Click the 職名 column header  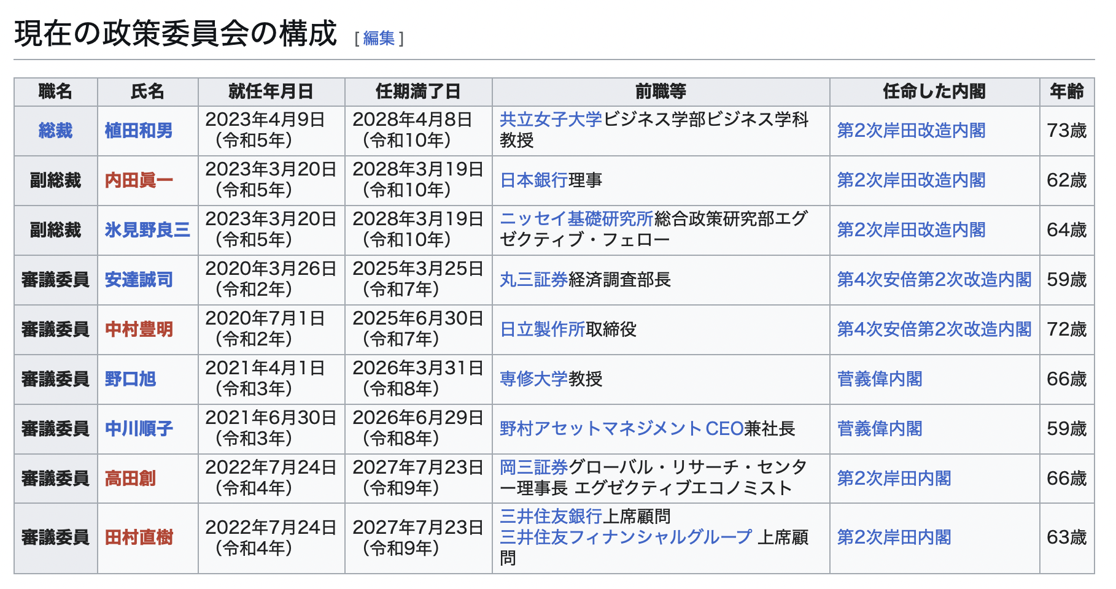55,92
